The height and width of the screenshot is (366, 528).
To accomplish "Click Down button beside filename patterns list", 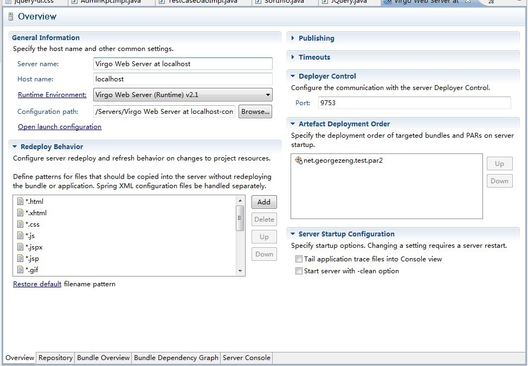I will pos(264,254).
